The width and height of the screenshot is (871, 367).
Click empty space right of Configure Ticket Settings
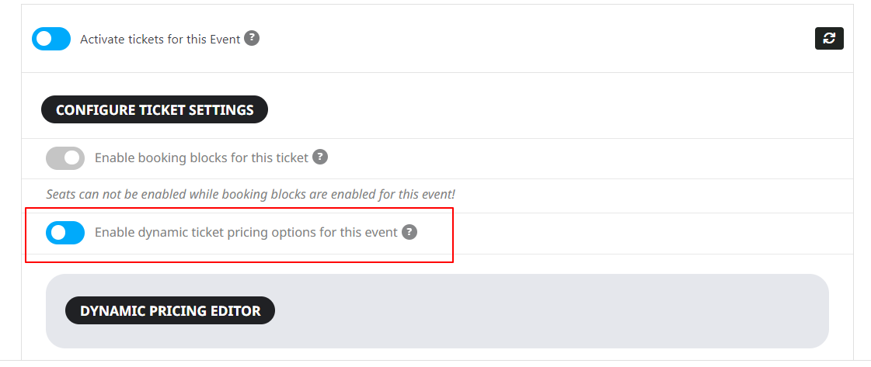[x=556, y=109]
